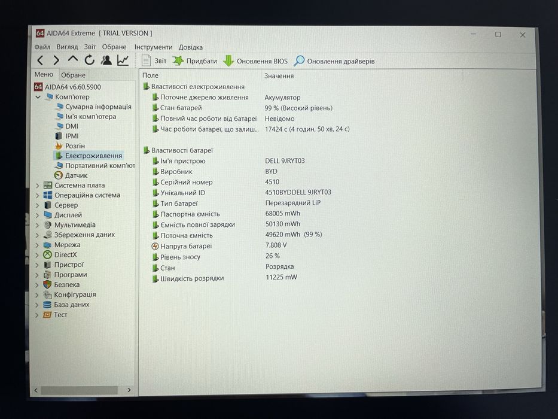
Task: Click the Сервер icon
Action: coord(48,205)
